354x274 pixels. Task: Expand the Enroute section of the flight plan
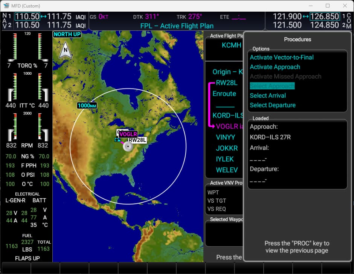pos(225,94)
